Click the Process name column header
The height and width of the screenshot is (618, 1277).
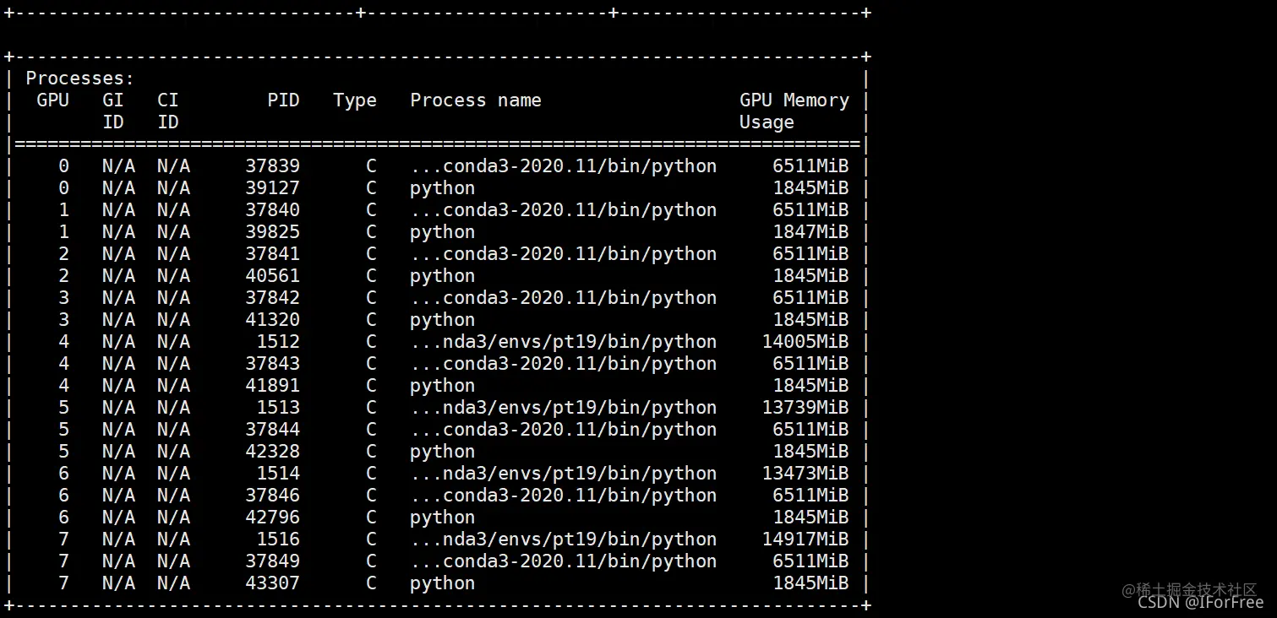(x=475, y=100)
